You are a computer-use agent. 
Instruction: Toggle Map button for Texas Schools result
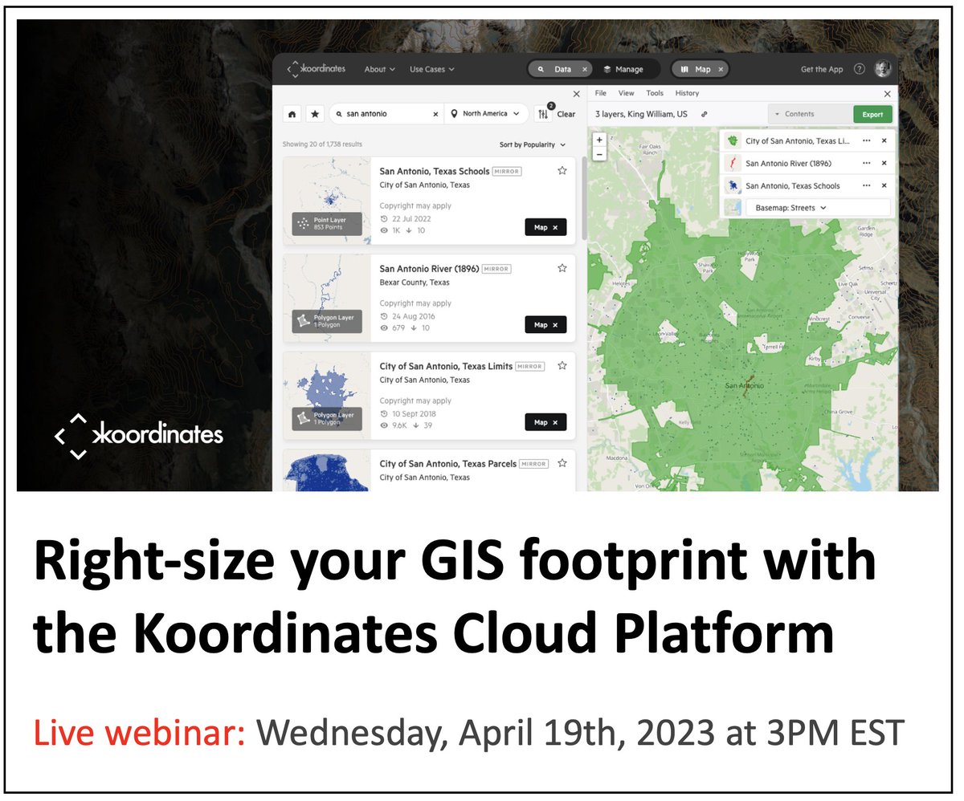(x=545, y=227)
